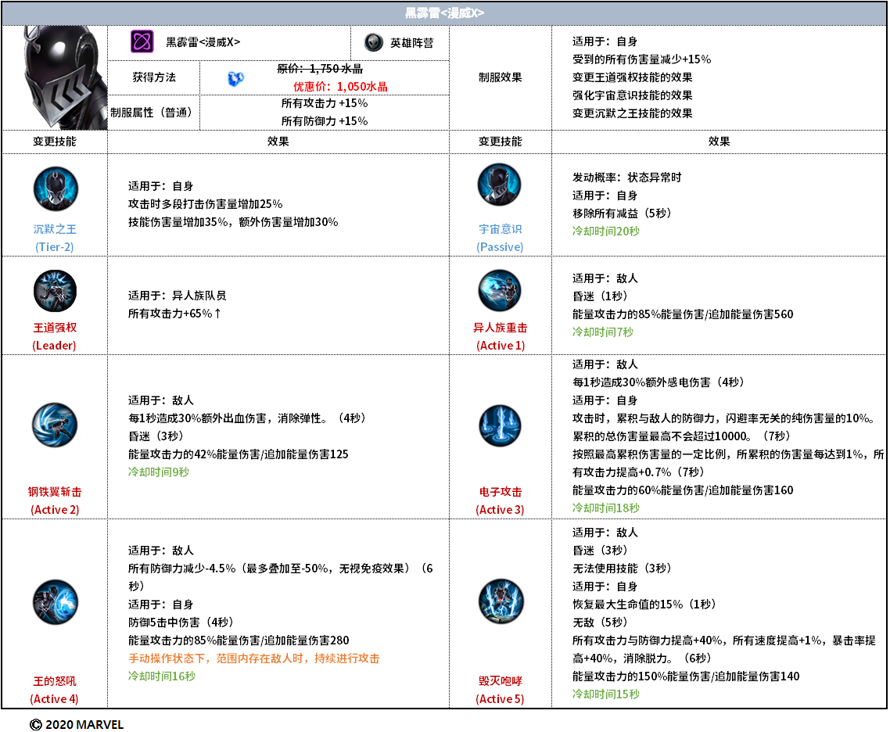Select the 异人族重击 Active 1 skill icon
The width and height of the screenshot is (890, 732).
[500, 291]
